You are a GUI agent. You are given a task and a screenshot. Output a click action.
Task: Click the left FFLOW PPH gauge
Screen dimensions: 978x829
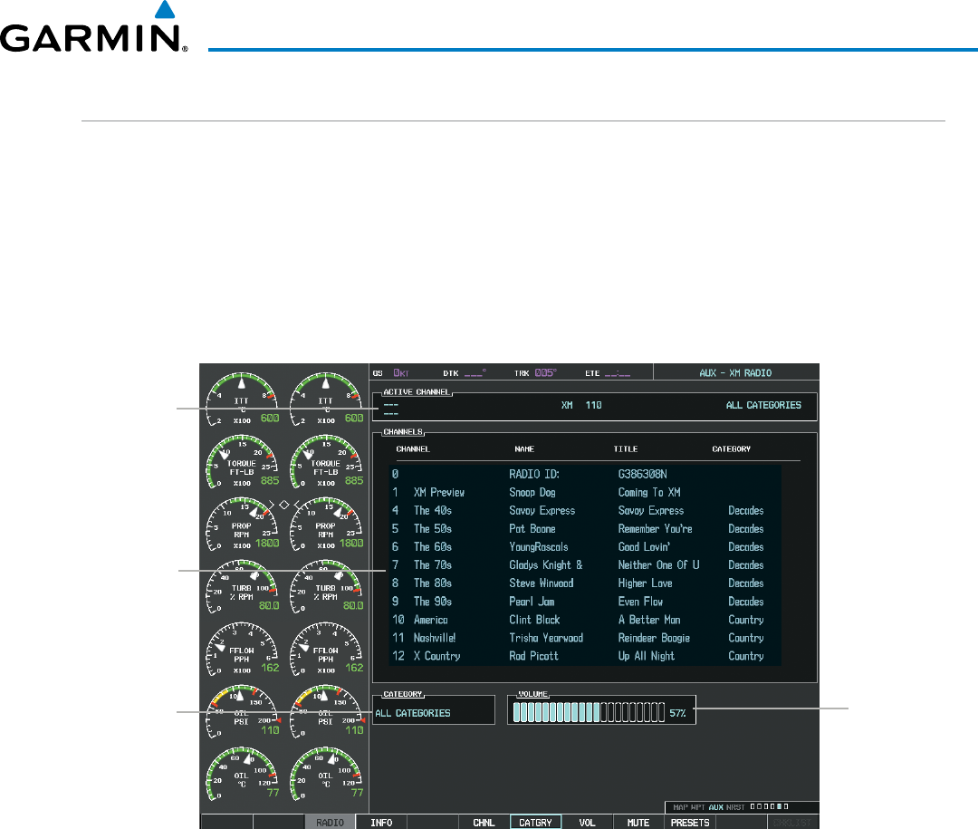point(242,650)
